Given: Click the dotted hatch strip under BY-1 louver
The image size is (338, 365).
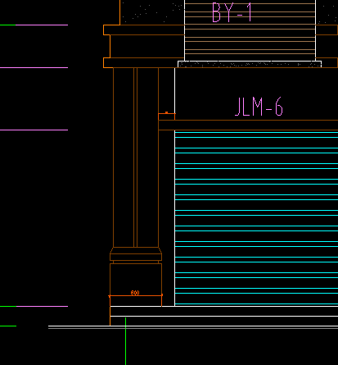Looking at the screenshot, I should click(x=250, y=64).
